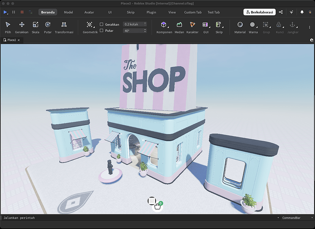Close the Place2 document tab
Viewport: 315px width, 229px height.
(x=19, y=40)
